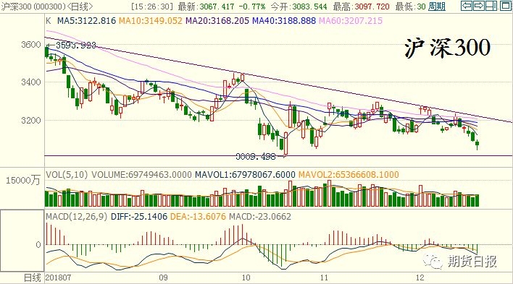Open MACD(12,26,9) indicator parameters label
This screenshot has height=284, width=513.
(77, 217)
